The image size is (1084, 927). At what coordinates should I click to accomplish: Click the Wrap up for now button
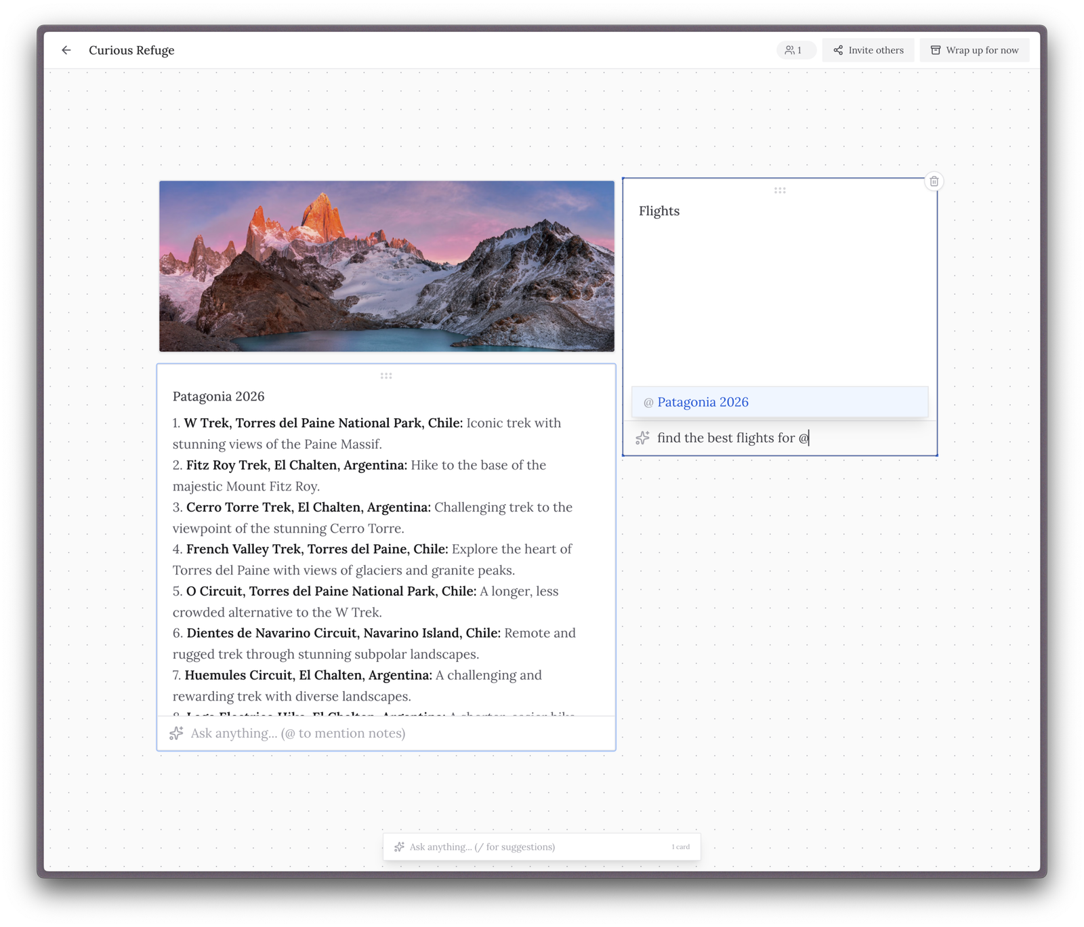(974, 50)
